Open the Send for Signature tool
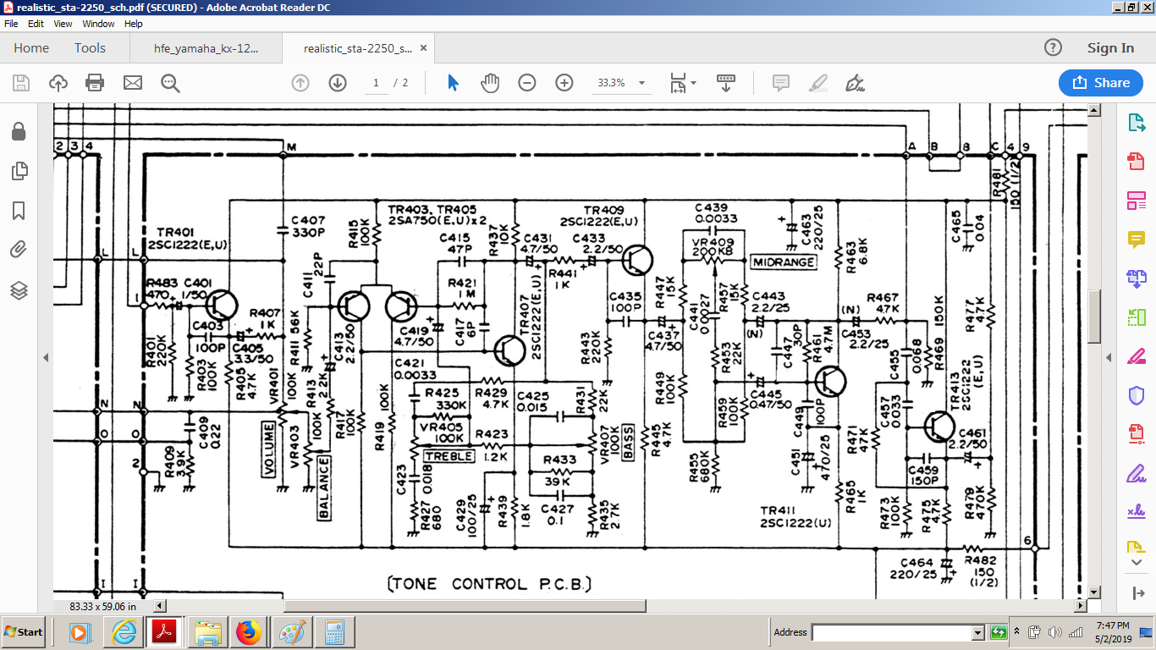 [x=1136, y=512]
